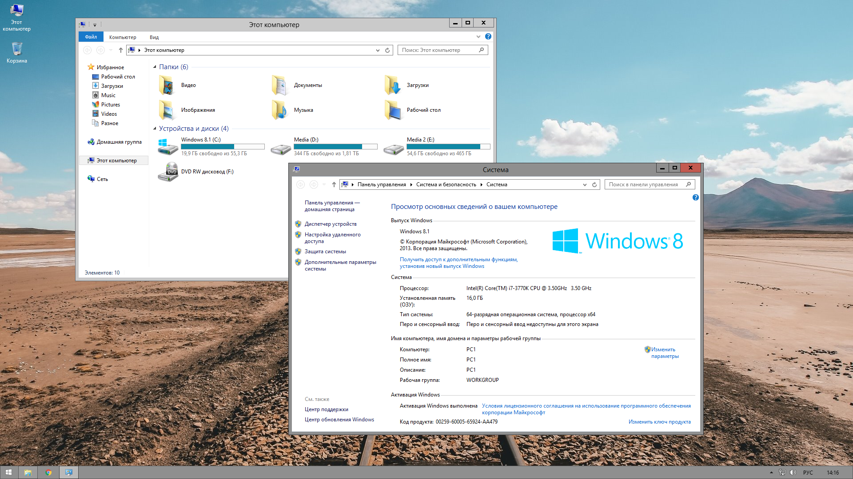Collapse the Папки (6) group
The height and width of the screenshot is (479, 853).
155,67
